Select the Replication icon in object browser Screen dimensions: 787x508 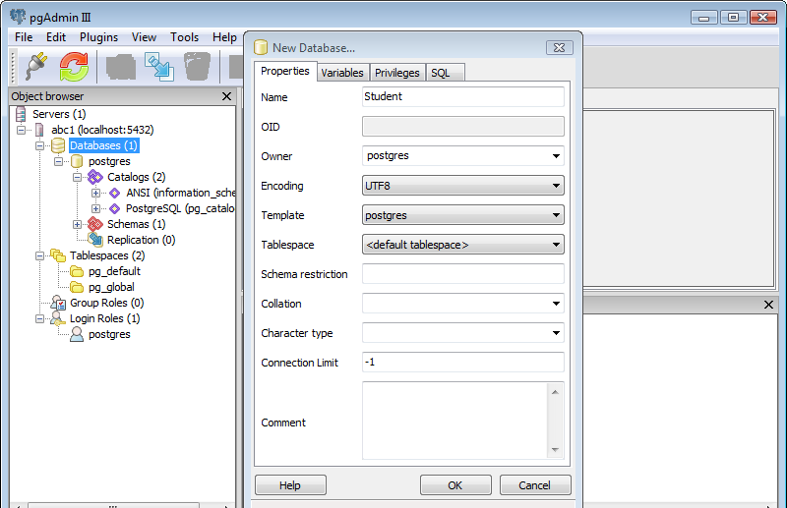click(95, 240)
